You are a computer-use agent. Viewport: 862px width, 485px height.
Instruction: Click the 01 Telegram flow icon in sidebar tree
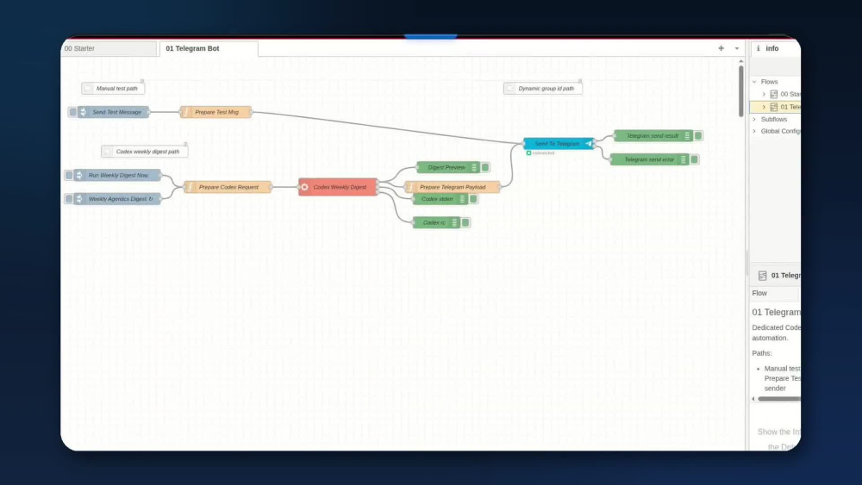pos(774,107)
